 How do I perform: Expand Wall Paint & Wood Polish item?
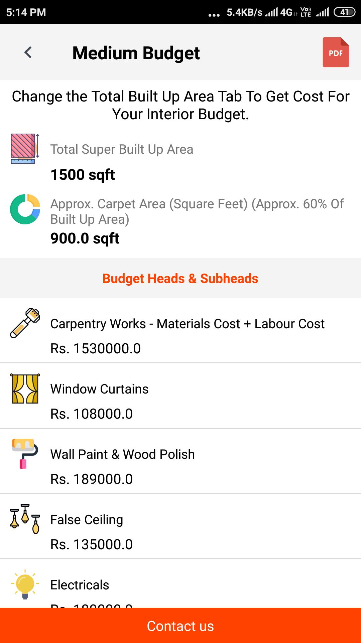click(122, 454)
